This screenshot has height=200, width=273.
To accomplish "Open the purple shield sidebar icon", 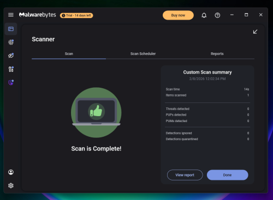I will [11, 82].
